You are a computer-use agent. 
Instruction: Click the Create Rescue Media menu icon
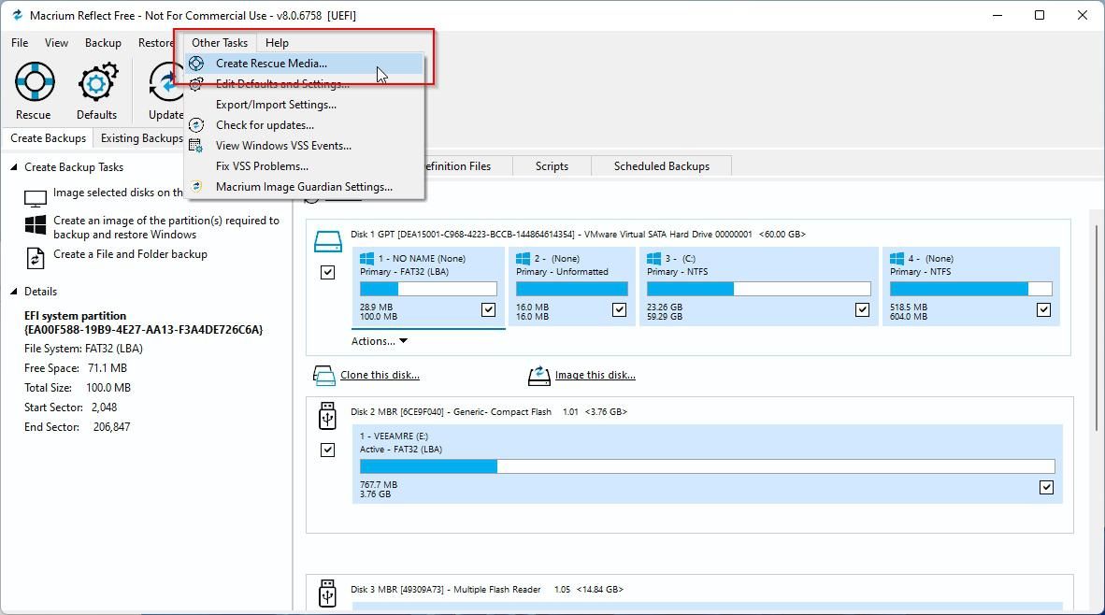click(196, 64)
